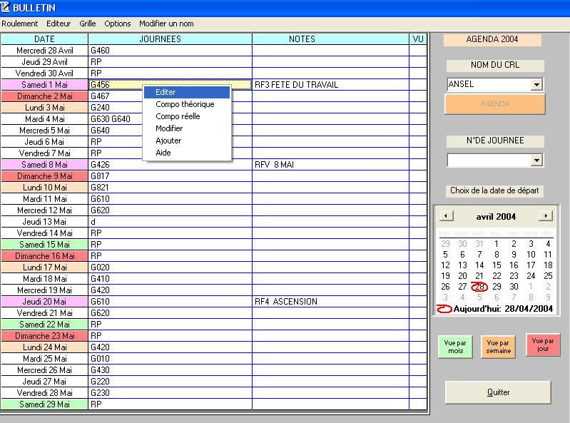Switch to Vue par semaine
570x423 pixels.
click(x=499, y=347)
